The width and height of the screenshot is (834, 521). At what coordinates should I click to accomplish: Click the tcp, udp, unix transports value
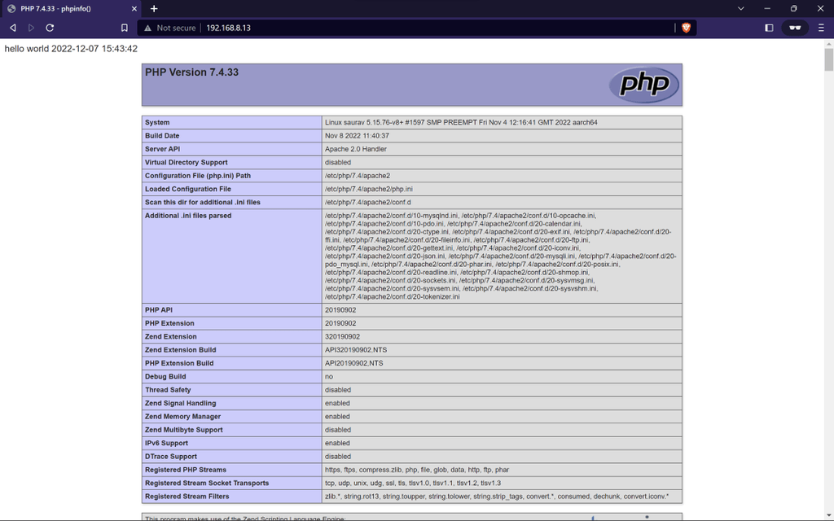[x=413, y=483]
